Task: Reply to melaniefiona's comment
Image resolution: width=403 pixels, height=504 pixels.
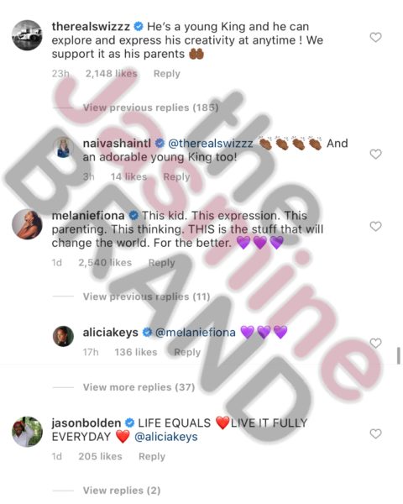Action: (162, 263)
